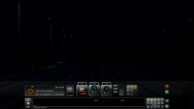Screen dimensions: 194x109
Task: Click the icon below the wipers button
Action: pyautogui.click(x=128, y=91)
